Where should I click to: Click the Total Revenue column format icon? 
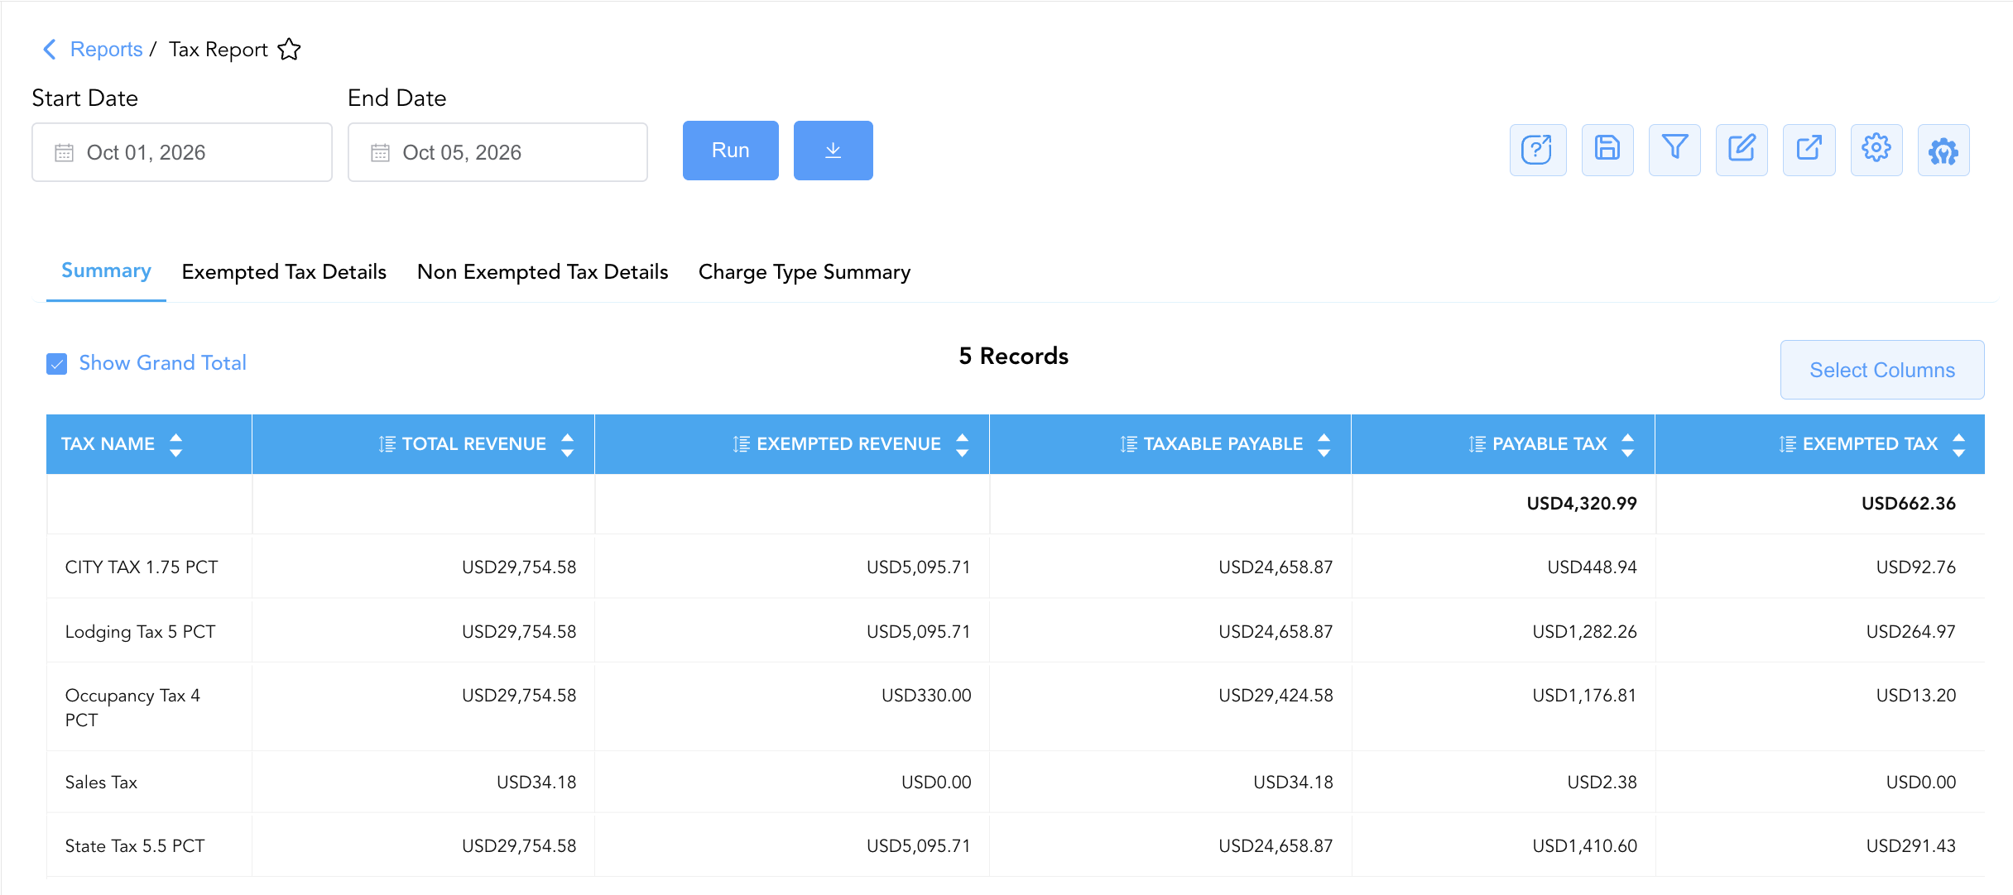pyautogui.click(x=387, y=444)
